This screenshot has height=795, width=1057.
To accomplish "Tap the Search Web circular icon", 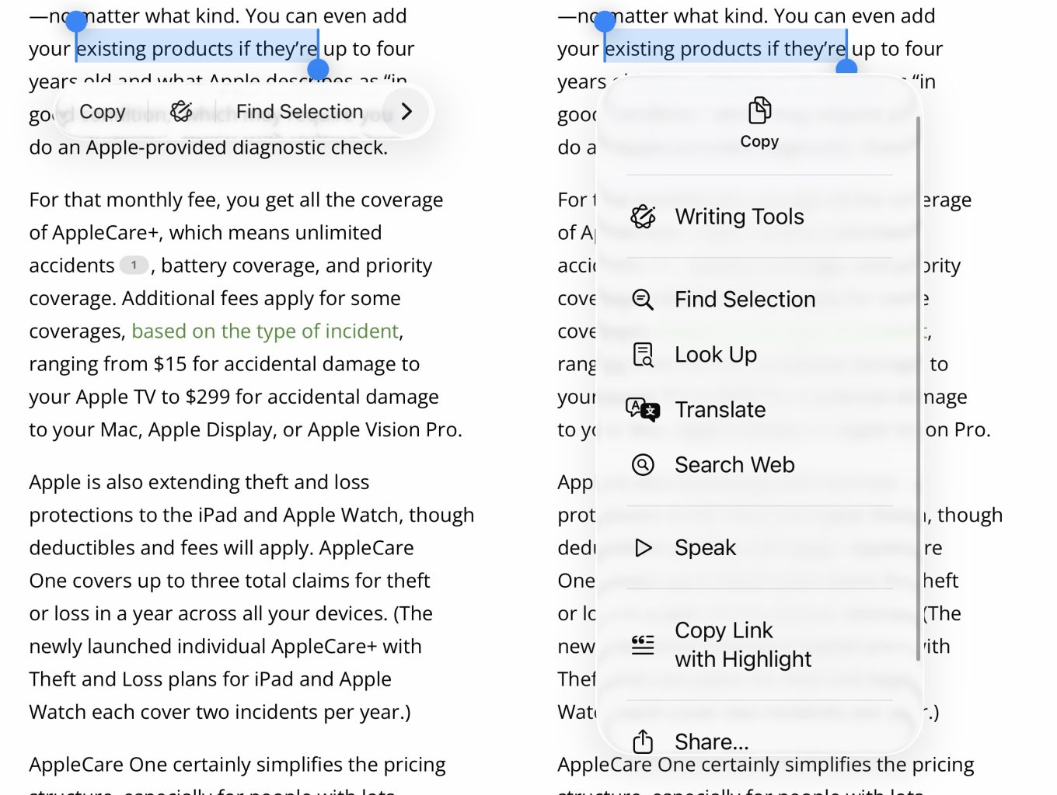I will click(x=643, y=464).
